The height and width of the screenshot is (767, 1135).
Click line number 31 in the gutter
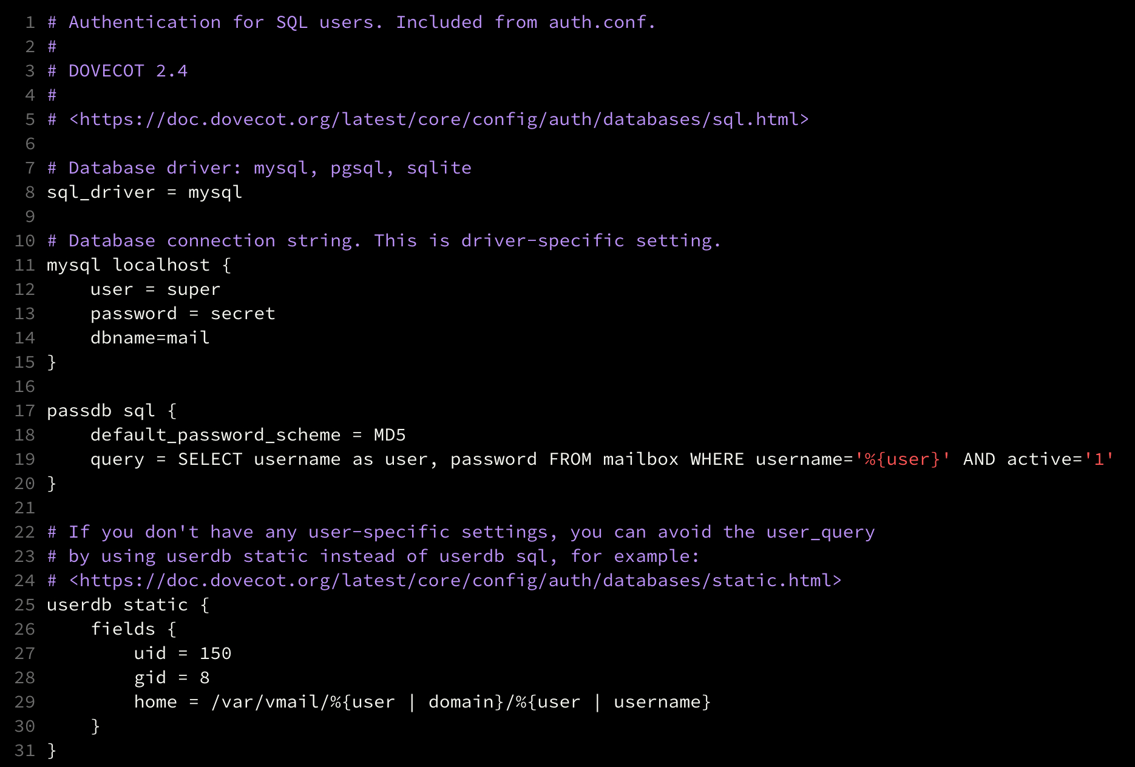pos(25,751)
